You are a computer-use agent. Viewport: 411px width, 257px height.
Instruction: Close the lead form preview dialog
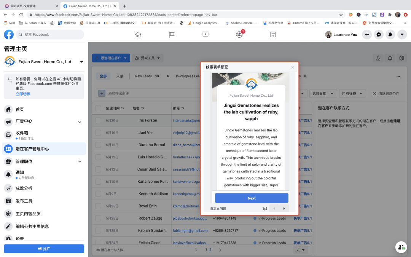tap(293, 67)
